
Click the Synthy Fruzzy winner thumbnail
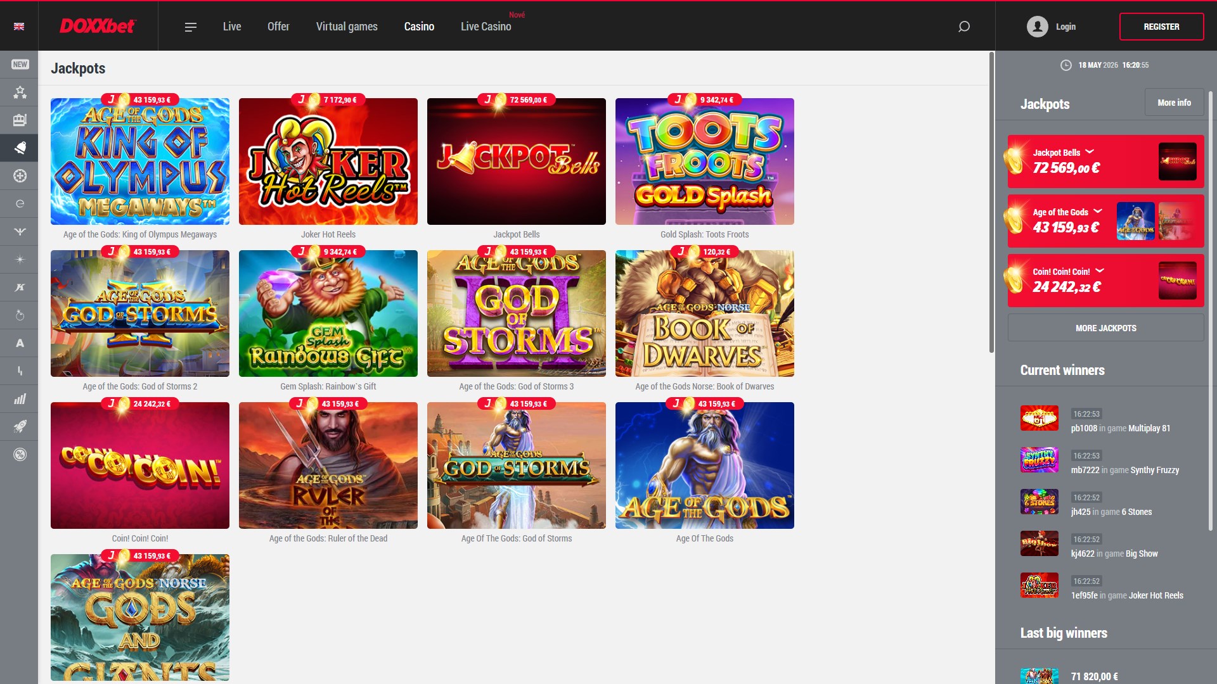1039,460
